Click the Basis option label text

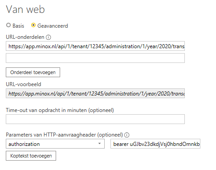(18, 26)
